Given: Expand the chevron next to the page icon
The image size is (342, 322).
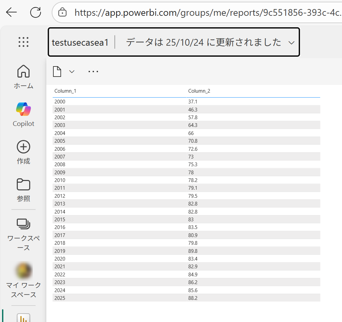Looking at the screenshot, I should click(71, 71).
